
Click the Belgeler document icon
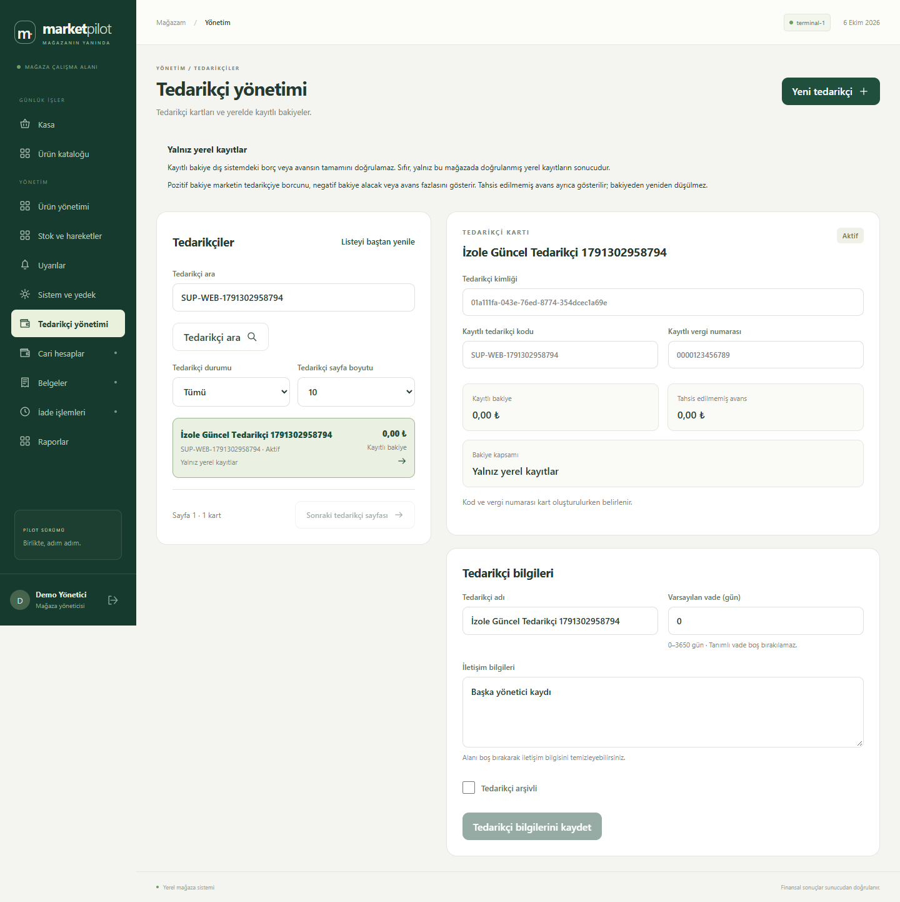pyautogui.click(x=25, y=382)
